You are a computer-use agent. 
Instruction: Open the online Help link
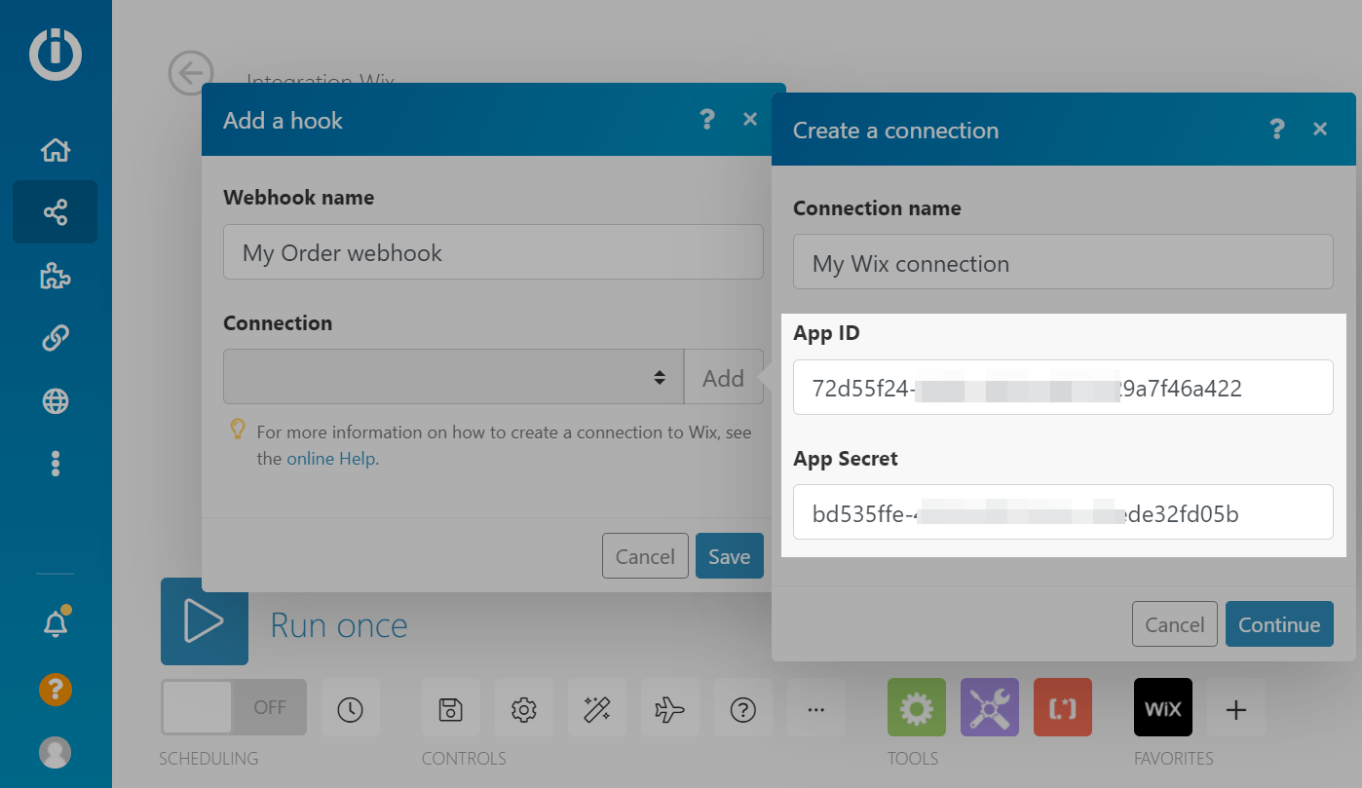coord(330,459)
